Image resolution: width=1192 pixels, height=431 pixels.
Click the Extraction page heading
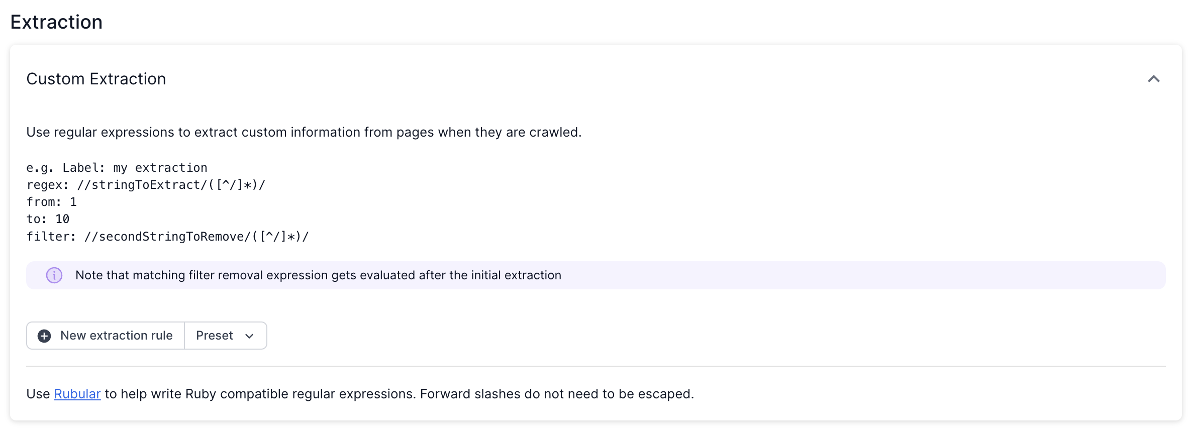point(56,22)
